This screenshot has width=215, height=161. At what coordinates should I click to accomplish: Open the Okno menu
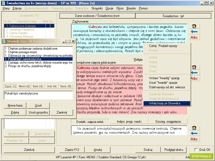pos(120,8)
